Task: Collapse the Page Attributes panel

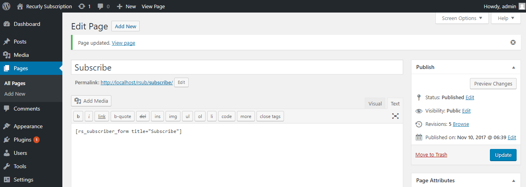Action: (x=513, y=181)
